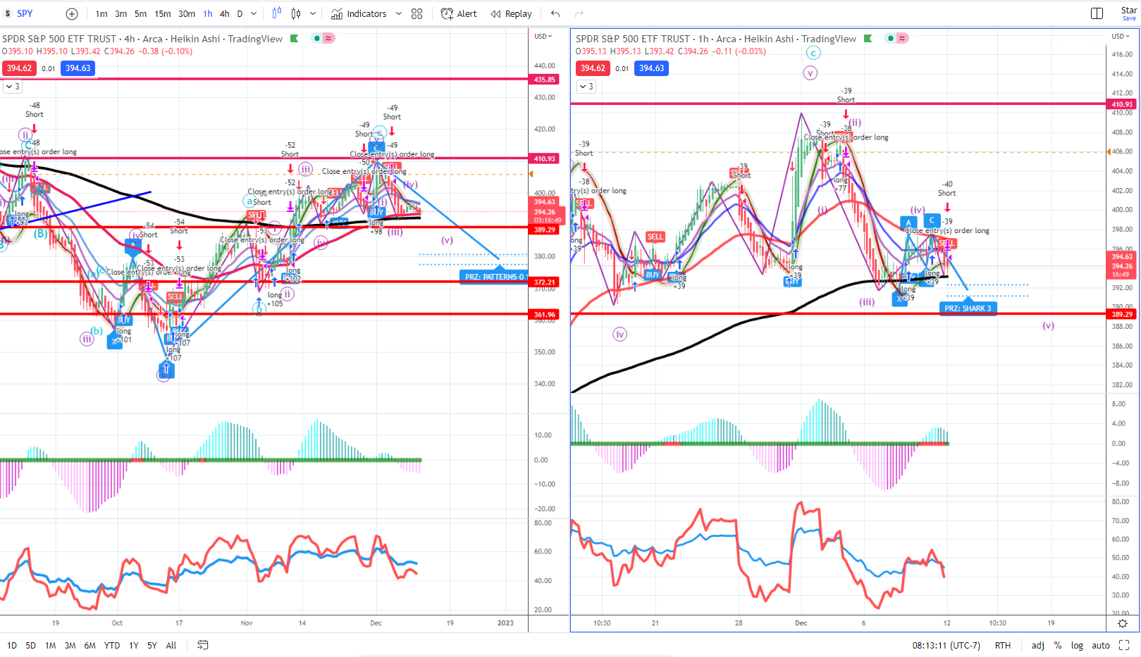The height and width of the screenshot is (657, 1141).
Task: Select the 3m timeframe
Action: click(x=121, y=13)
